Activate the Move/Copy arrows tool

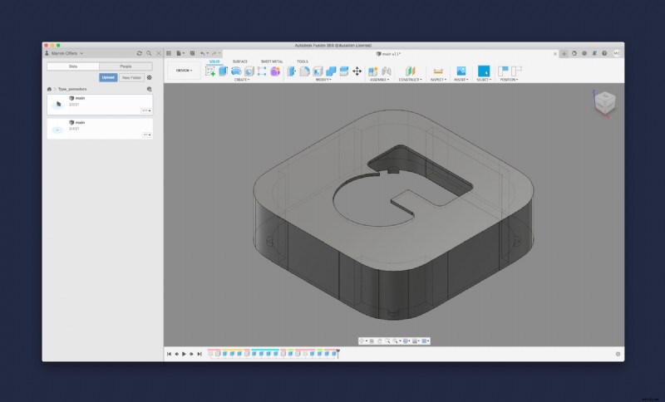(x=357, y=71)
